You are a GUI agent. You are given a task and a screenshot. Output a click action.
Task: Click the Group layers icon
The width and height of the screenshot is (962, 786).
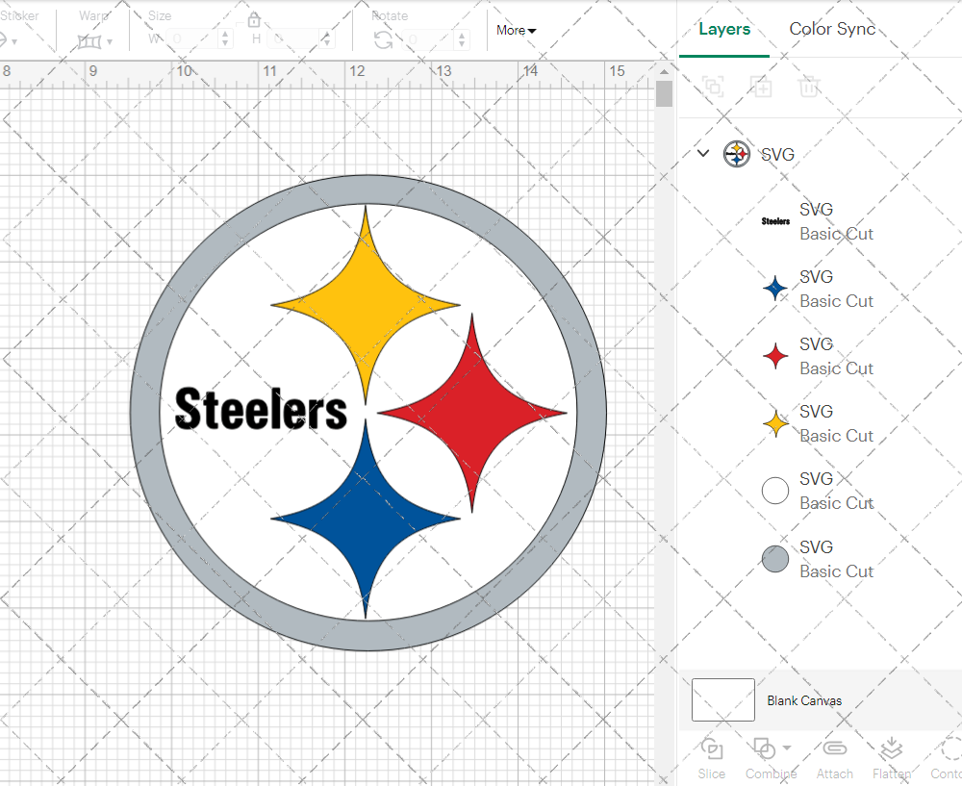click(713, 87)
